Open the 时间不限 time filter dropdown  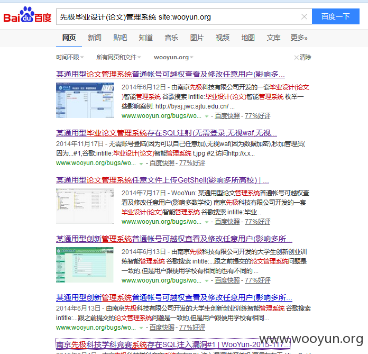70,57
